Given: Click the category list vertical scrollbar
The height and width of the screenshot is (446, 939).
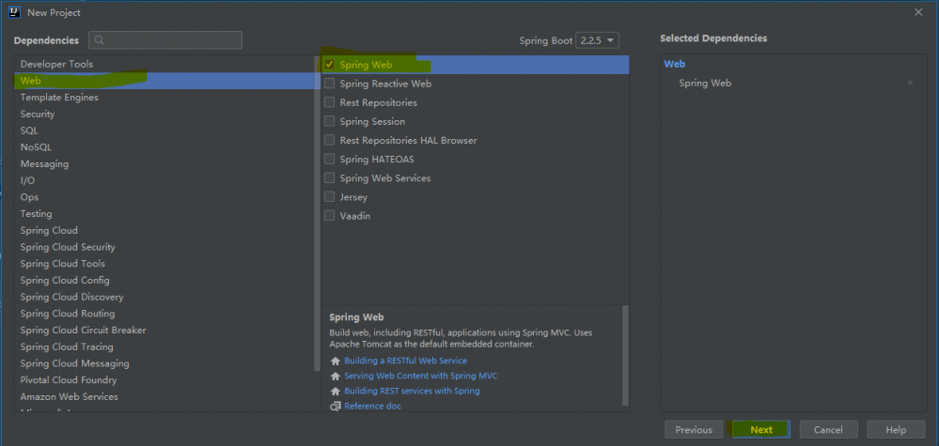Looking at the screenshot, I should [318, 213].
